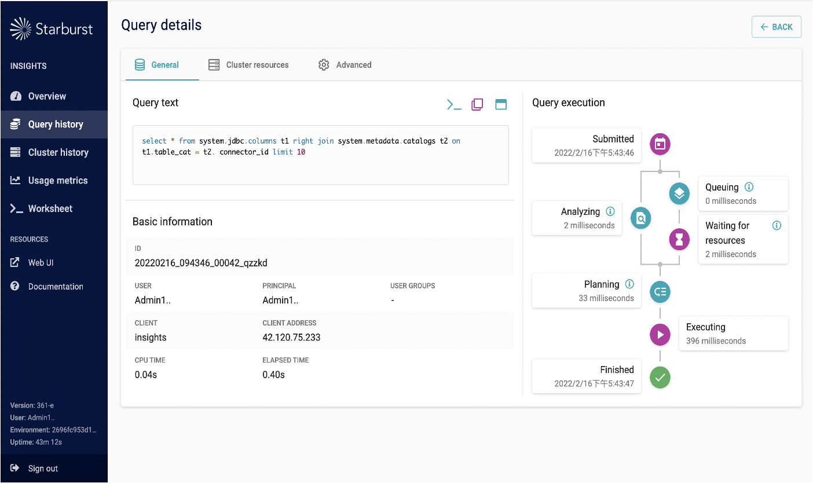Open query in worksheet terminal icon
The width and height of the screenshot is (813, 483).
click(x=454, y=105)
